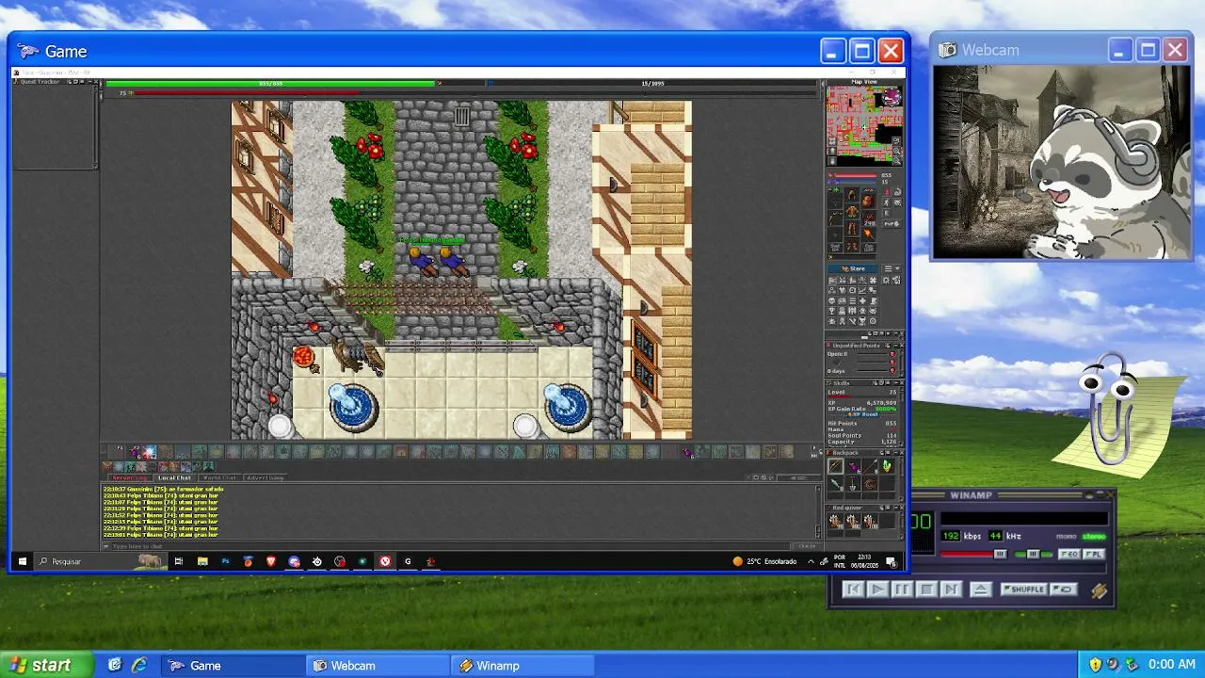Click the legs equipment slot

click(x=852, y=230)
